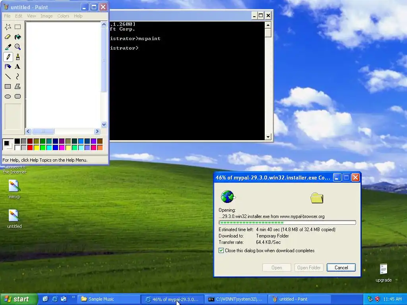
Task: Open the Colors menu in Paint
Action: click(63, 16)
